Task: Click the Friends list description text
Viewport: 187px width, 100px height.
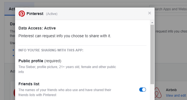Action: (65, 92)
